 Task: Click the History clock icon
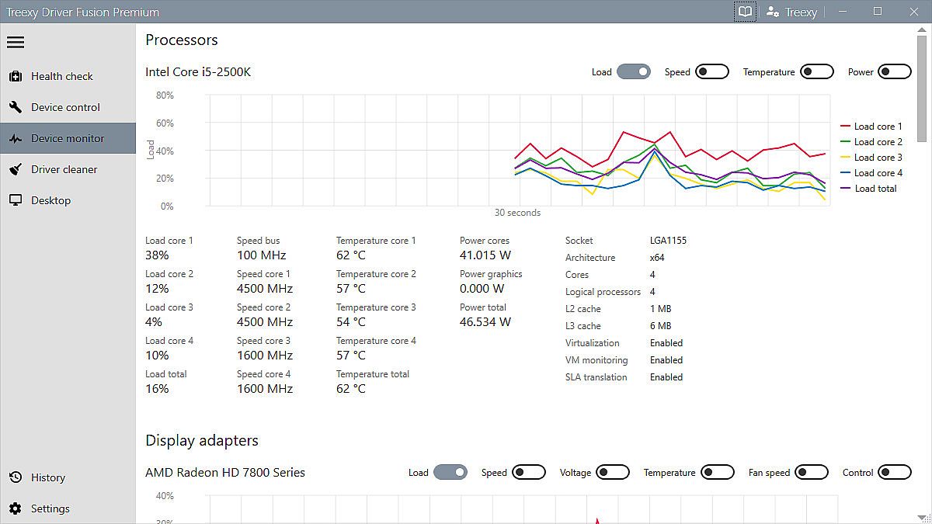[x=16, y=477]
